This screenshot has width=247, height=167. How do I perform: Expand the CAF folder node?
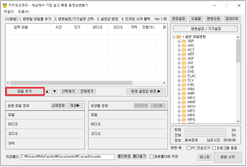[179, 68]
